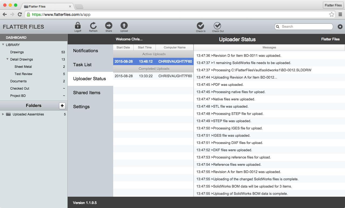Open settings via the gear icon
Screen dimensions: 345x208
(340, 27)
